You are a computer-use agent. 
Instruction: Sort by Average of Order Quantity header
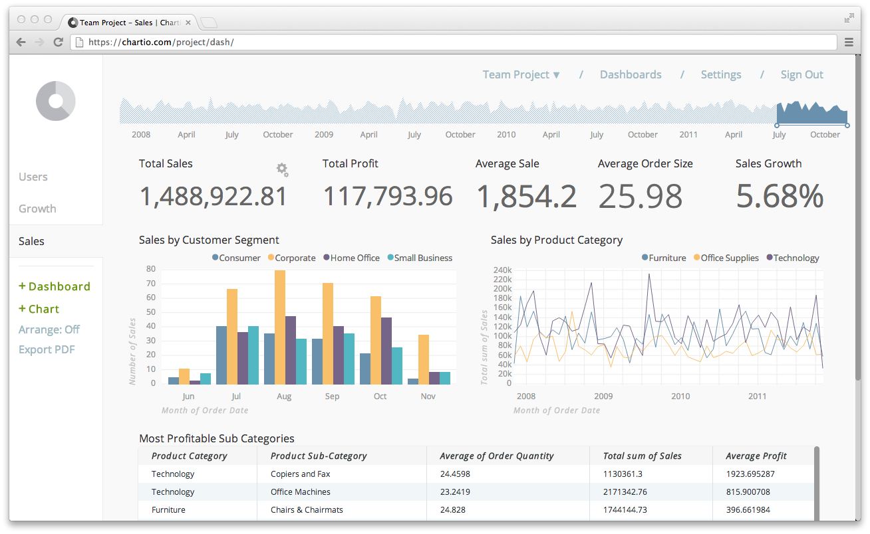[x=497, y=456]
